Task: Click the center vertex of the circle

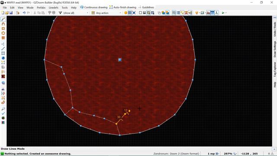Action: (120, 60)
